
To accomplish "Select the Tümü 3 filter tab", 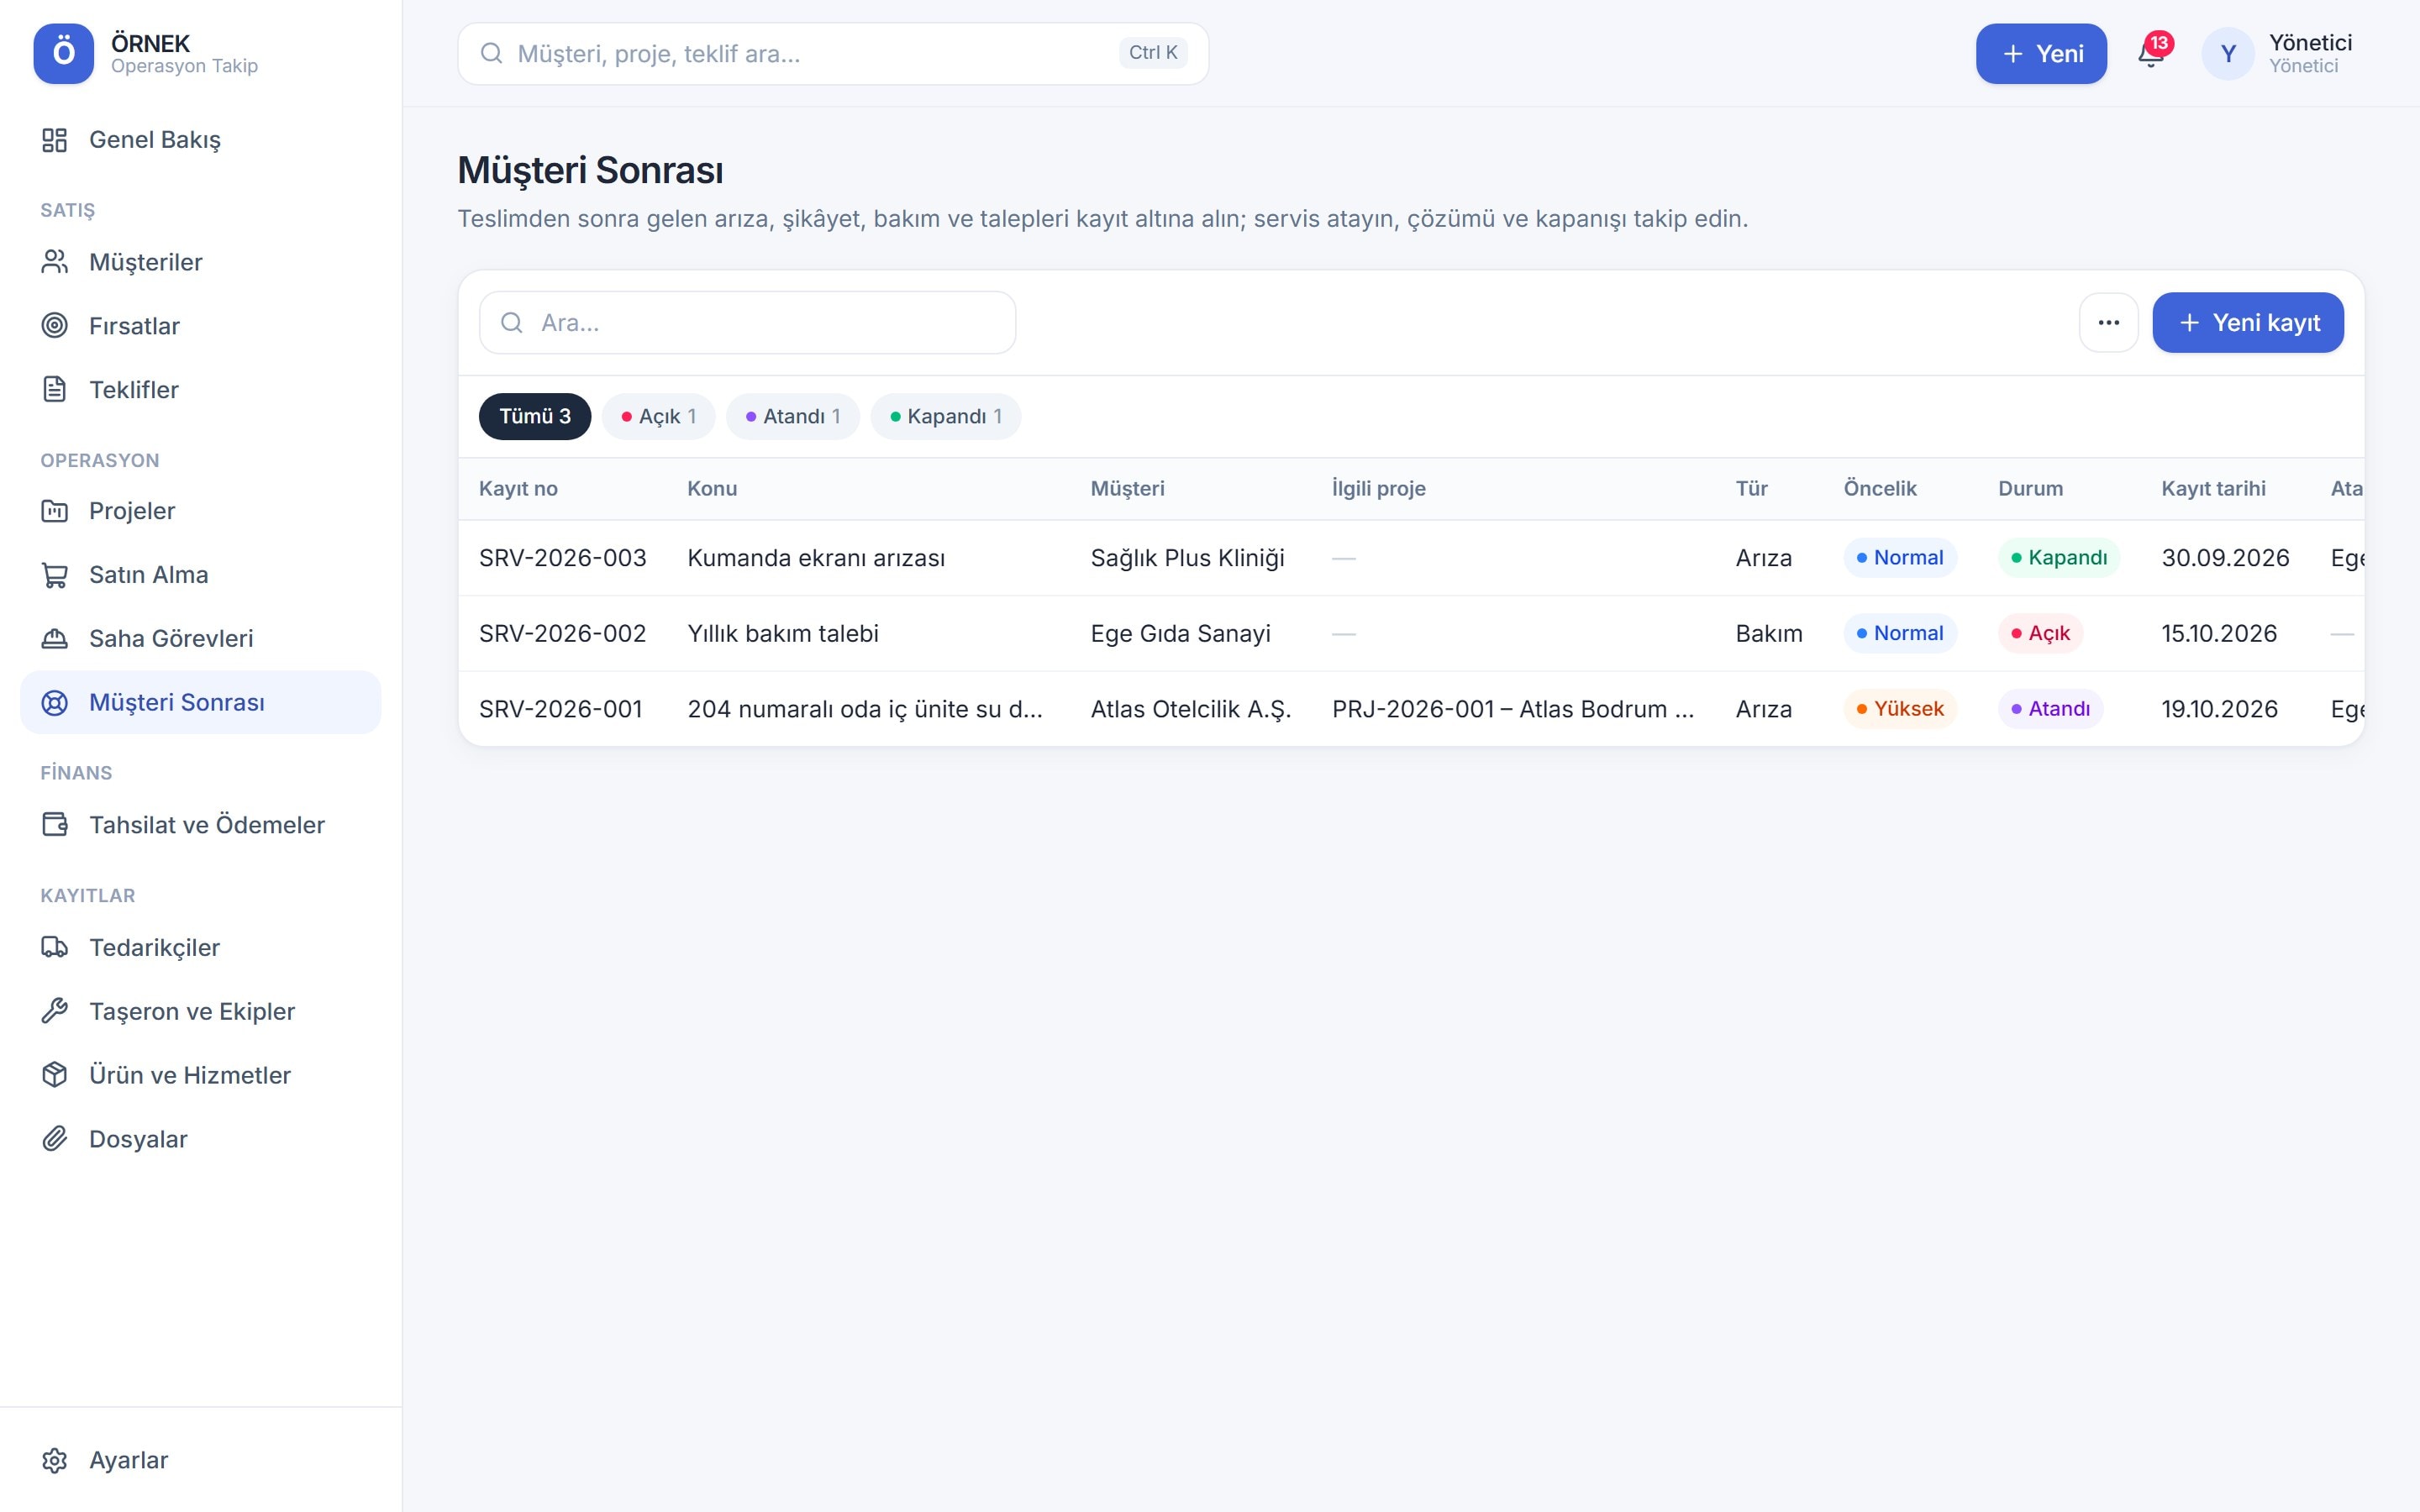I will coord(535,416).
